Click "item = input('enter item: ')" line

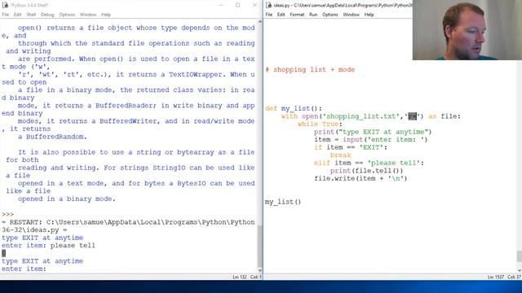point(370,139)
